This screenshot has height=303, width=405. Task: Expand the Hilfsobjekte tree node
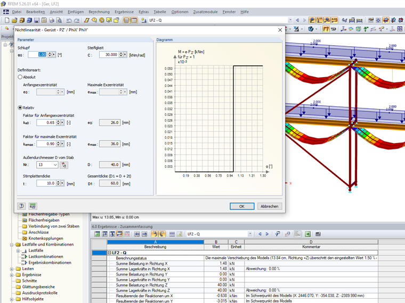tap(12, 299)
